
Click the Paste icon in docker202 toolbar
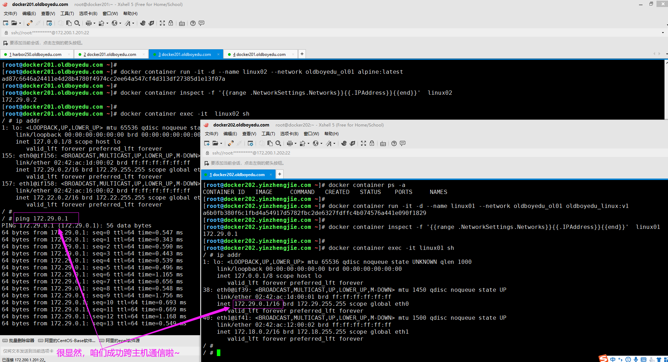tap(270, 143)
